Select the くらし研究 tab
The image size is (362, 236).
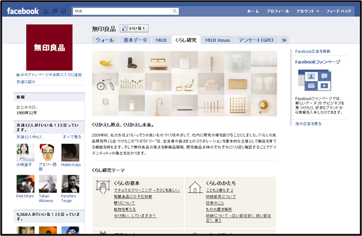[x=186, y=40]
